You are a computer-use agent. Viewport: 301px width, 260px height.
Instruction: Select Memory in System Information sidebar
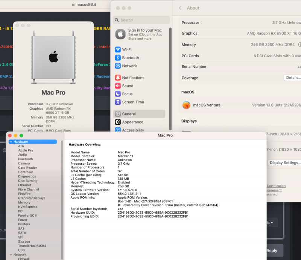pos(24,202)
